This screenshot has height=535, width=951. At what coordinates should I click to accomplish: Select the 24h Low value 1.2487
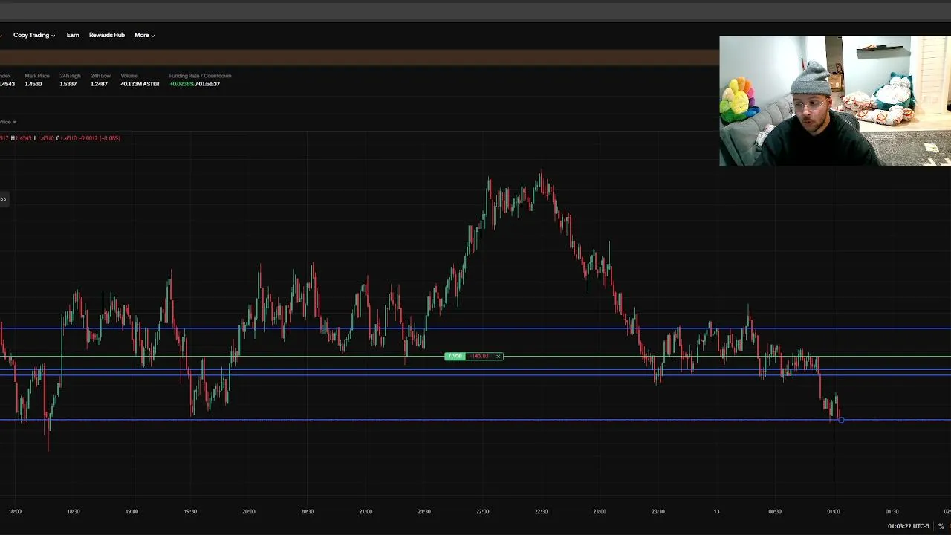99,84
